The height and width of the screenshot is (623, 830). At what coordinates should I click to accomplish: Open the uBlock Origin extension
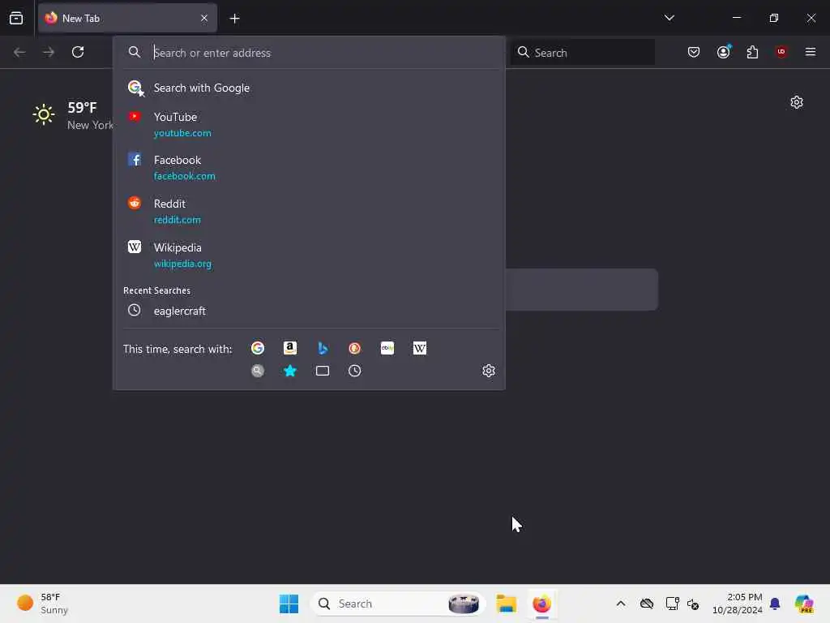(781, 52)
